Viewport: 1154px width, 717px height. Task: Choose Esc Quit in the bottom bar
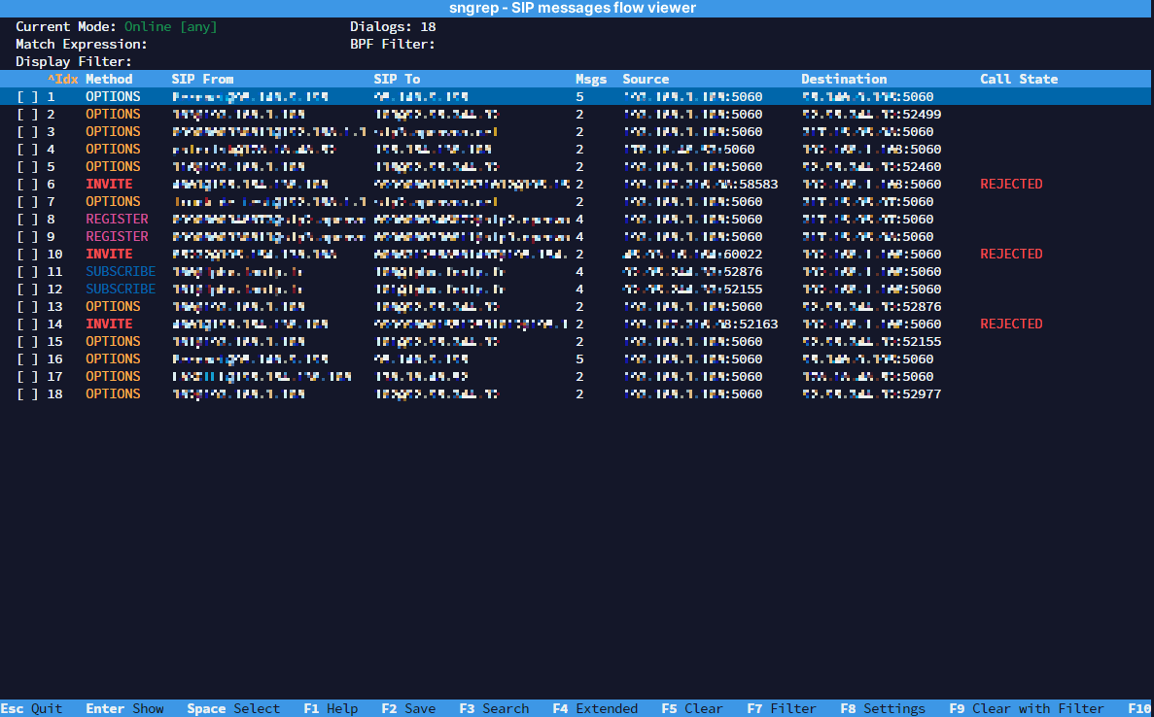click(32, 709)
